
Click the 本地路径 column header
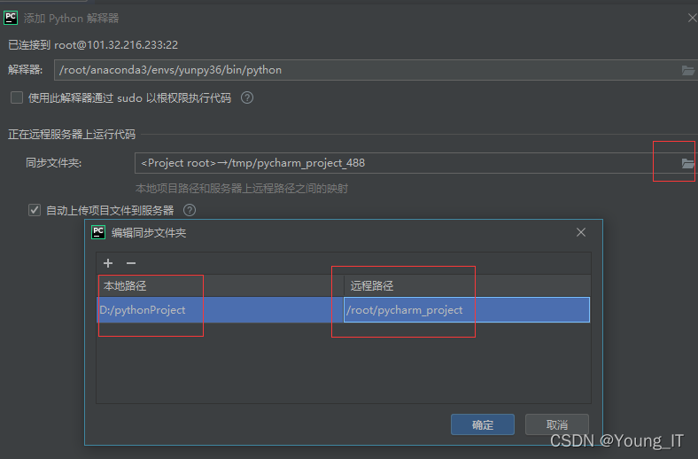point(220,285)
